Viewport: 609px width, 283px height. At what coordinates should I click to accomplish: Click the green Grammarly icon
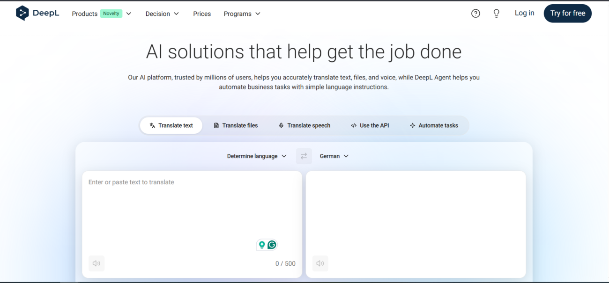(272, 245)
